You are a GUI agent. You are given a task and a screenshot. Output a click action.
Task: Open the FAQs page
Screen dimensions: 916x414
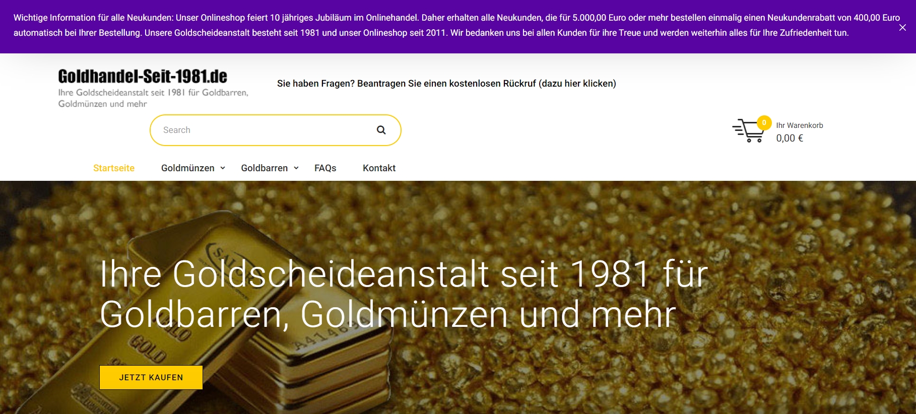(325, 168)
